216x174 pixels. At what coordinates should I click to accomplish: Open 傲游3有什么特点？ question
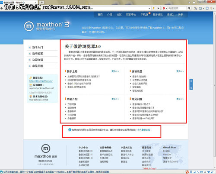tap(141, 104)
